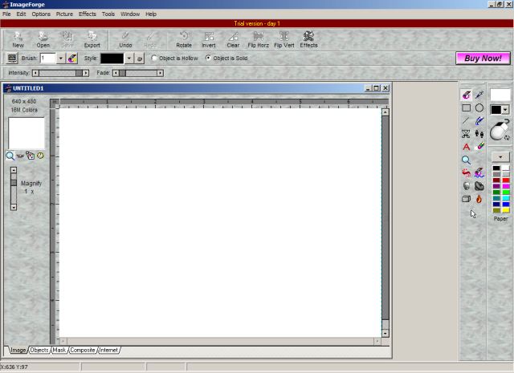This screenshot has width=514, height=373.
Task: Select the flame burn tool
Action: point(479,199)
